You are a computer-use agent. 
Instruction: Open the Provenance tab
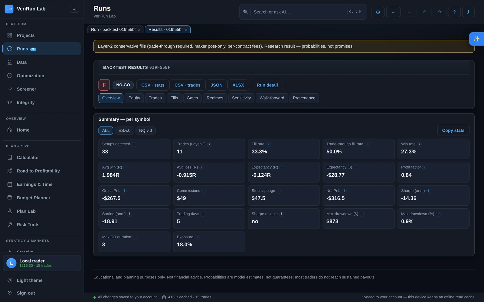pos(304,98)
